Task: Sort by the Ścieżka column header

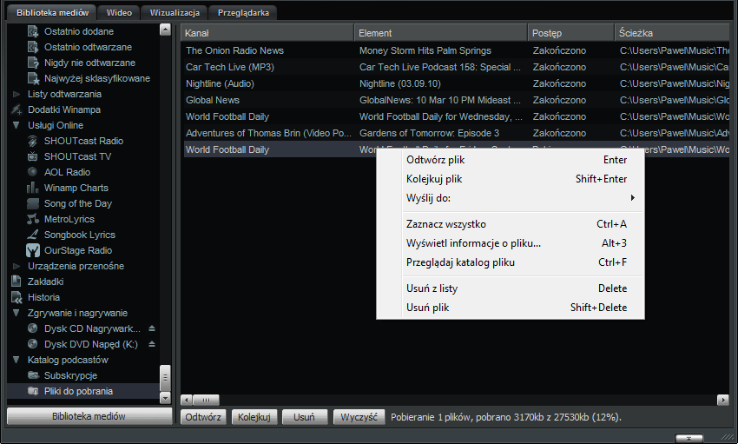Action: click(x=672, y=33)
